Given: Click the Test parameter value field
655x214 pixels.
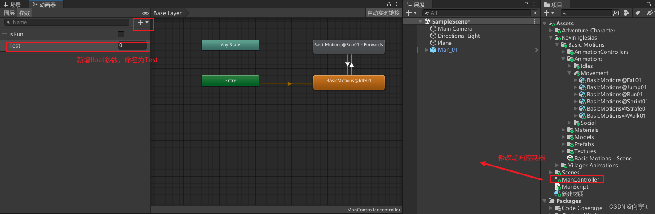Looking at the screenshot, I should pyautogui.click(x=133, y=46).
